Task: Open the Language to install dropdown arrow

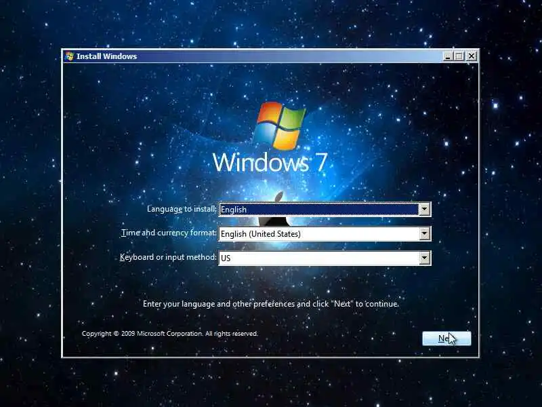Action: (424, 210)
